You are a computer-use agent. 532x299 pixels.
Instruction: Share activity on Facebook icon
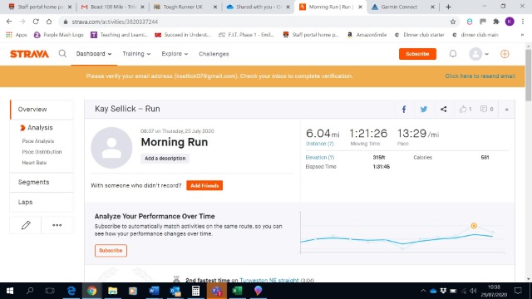[x=404, y=109]
